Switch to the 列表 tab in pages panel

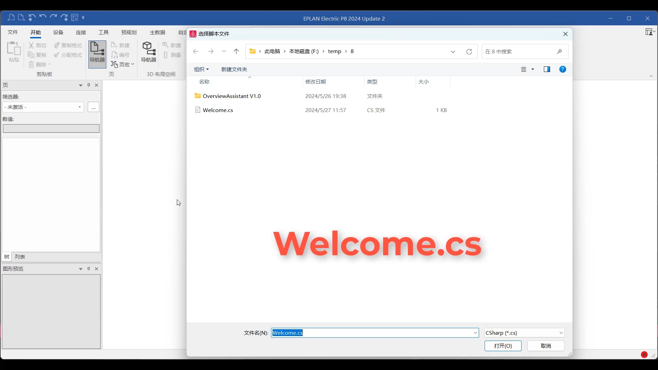tap(20, 257)
